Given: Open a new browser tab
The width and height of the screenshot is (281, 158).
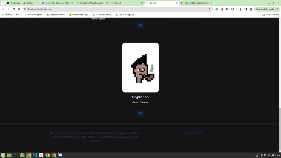Looking at the screenshot, I should (x=217, y=3).
